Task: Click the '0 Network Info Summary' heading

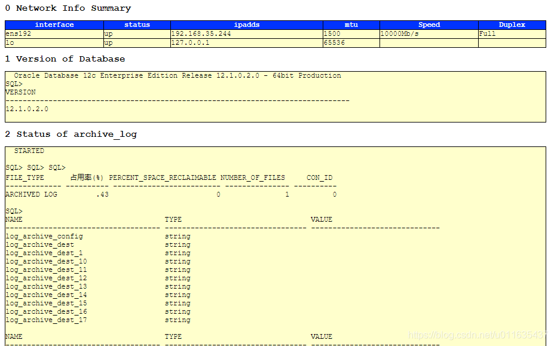Action: 68,8
